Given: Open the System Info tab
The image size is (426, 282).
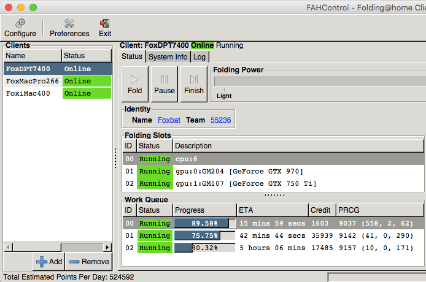Looking at the screenshot, I should (x=168, y=57).
